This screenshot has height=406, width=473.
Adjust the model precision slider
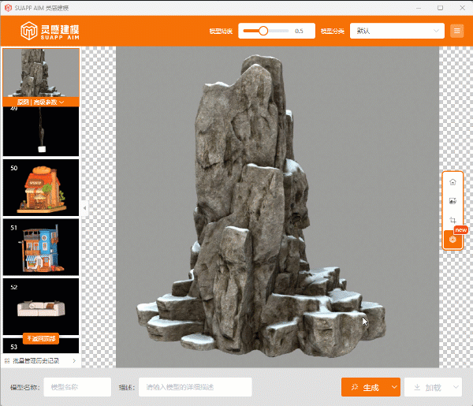(x=263, y=32)
